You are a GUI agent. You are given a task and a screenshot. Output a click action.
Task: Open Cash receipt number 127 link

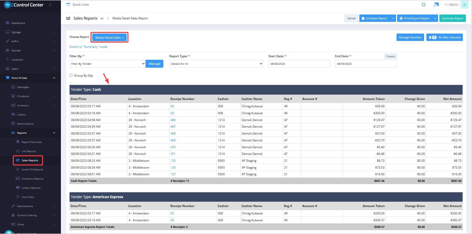click(173, 174)
